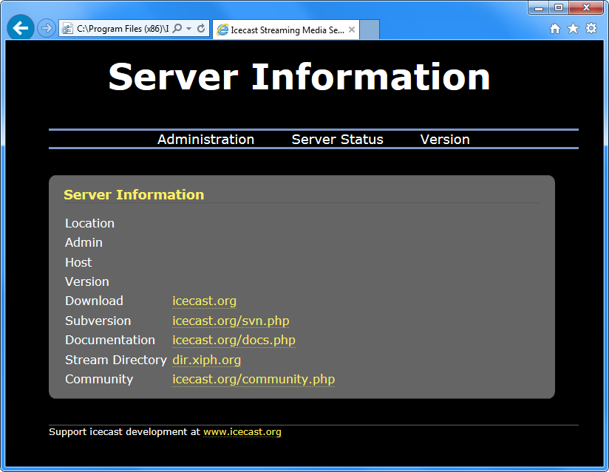Close the Icecast Streaming Media tab
Image resolution: width=609 pixels, height=472 pixels.
(352, 30)
